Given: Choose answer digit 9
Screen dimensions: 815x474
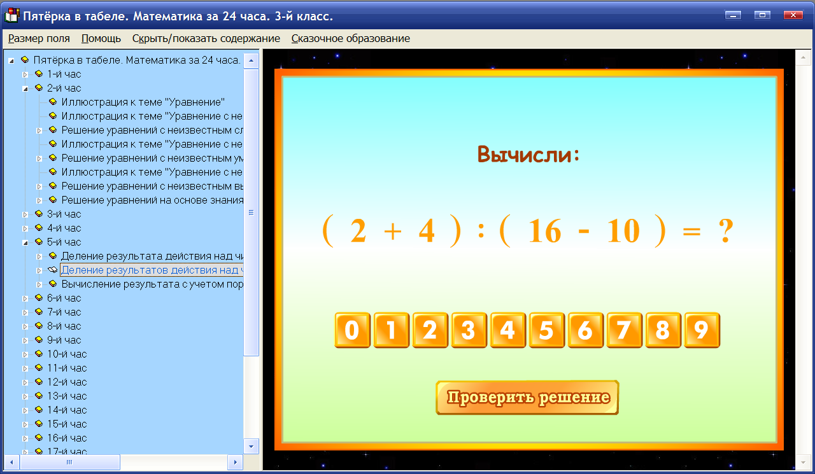Looking at the screenshot, I should [x=702, y=330].
